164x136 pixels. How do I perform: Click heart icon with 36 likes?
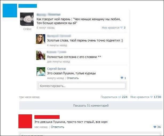click(155, 127)
